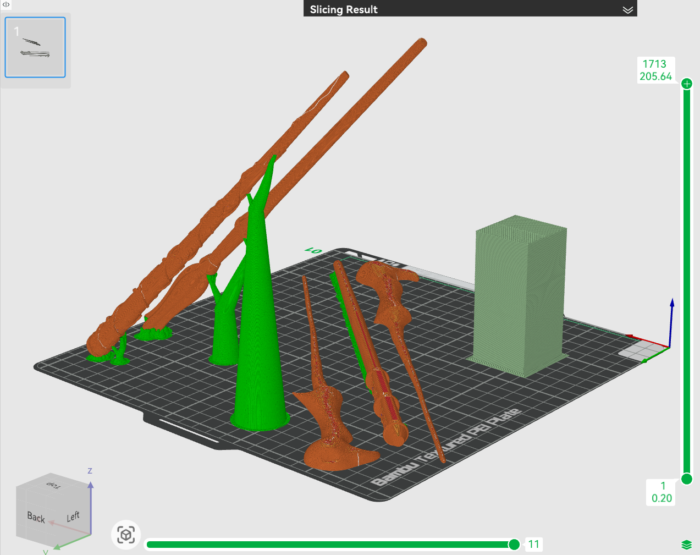This screenshot has width=700, height=555.
Task: Click the bottom handle of the vertical layer slider
Action: pyautogui.click(x=687, y=479)
